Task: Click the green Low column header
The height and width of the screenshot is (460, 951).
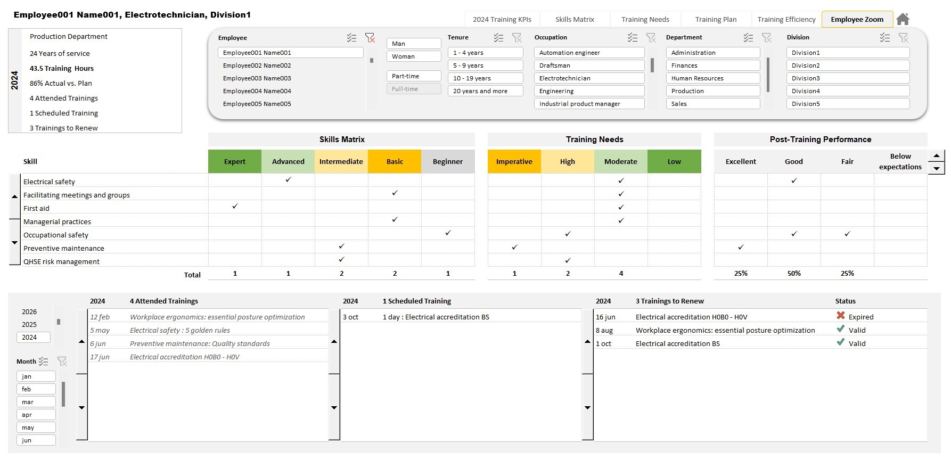Action: [x=674, y=161]
